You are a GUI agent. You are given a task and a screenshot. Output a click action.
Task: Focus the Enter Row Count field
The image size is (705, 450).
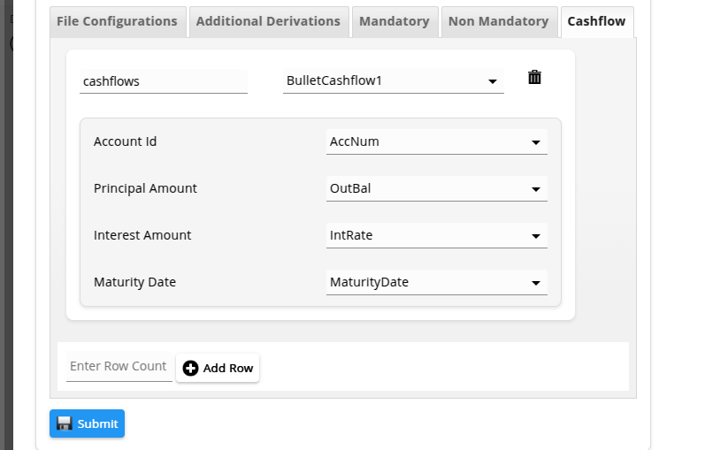pos(119,366)
